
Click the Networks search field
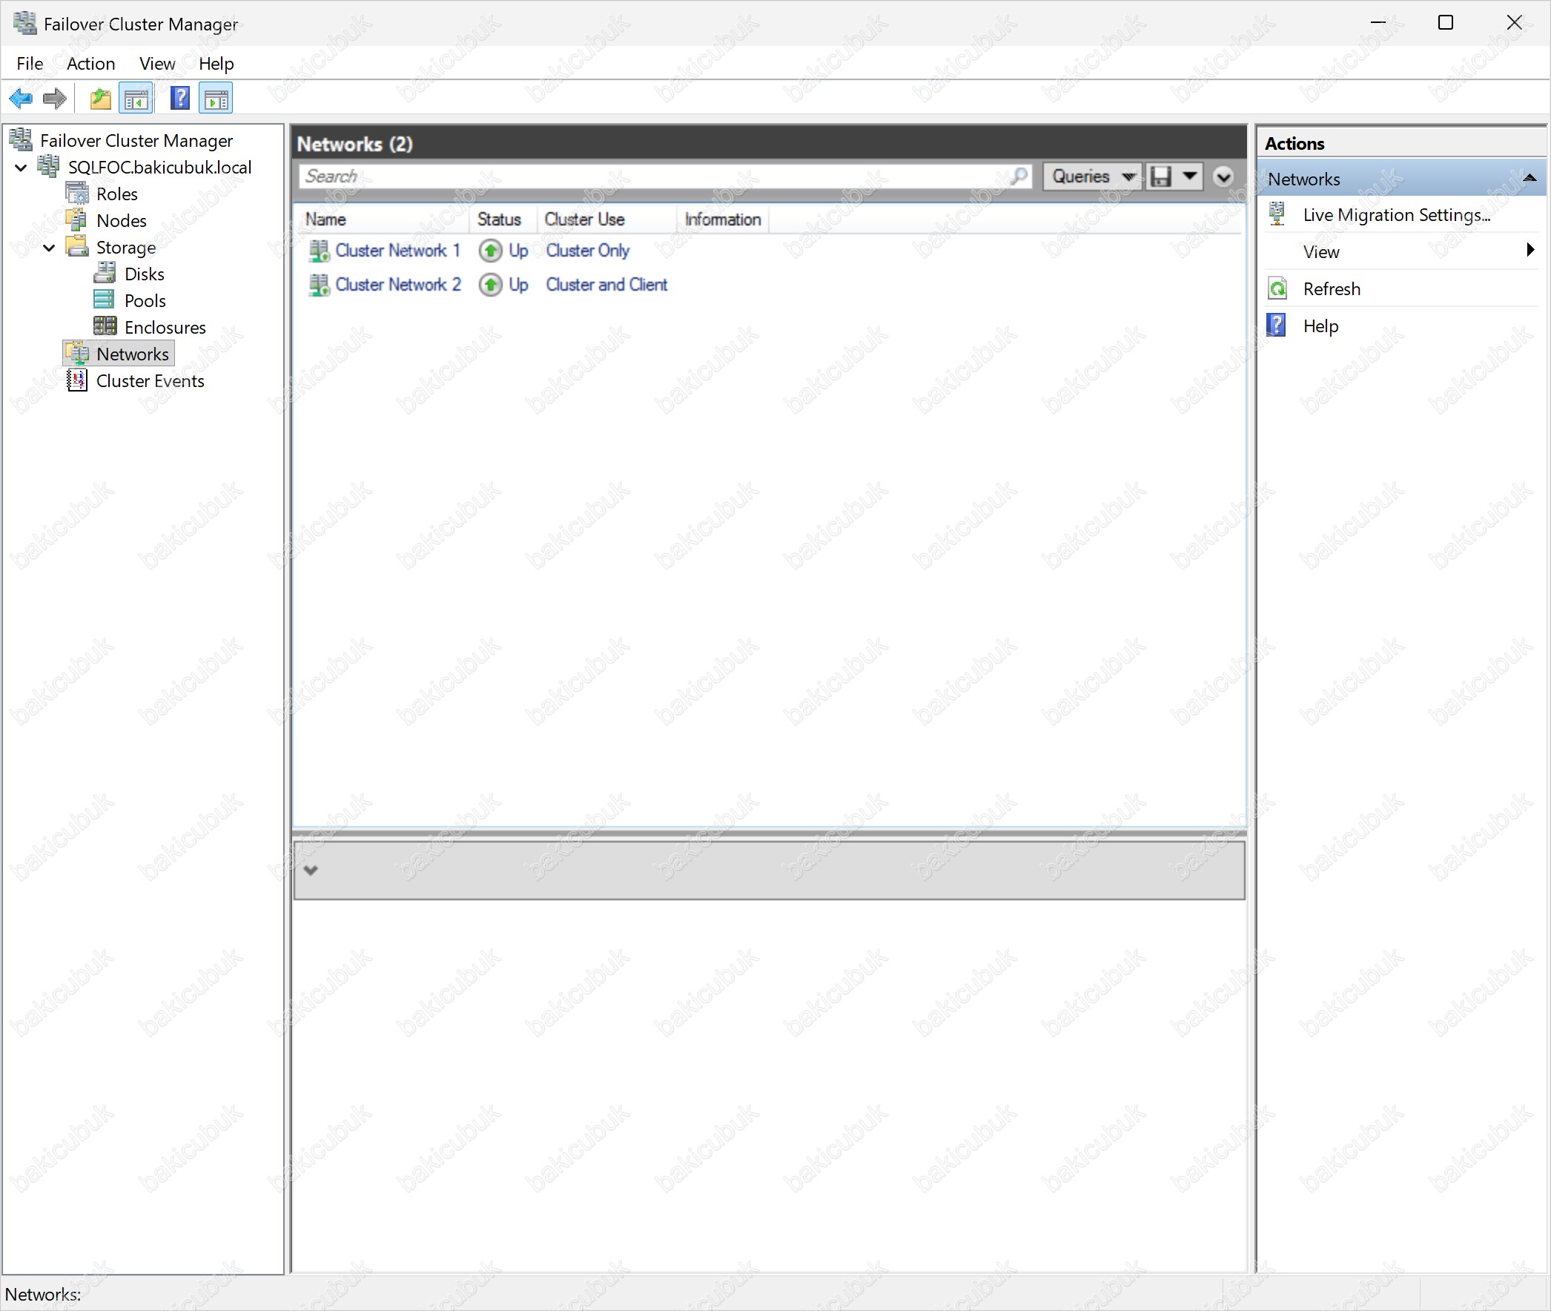click(x=654, y=176)
